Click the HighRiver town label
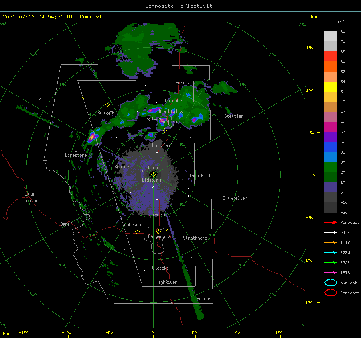 [166, 282]
